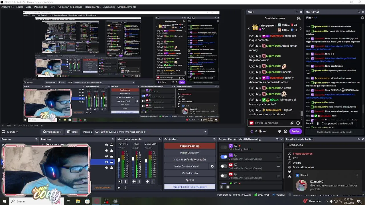This screenshot has height=205, width=365.
Task: Toggle visibility of the last source row
Action: click(x=107, y=168)
